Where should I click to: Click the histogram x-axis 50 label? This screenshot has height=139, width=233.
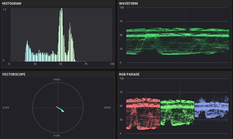pos(61,64)
